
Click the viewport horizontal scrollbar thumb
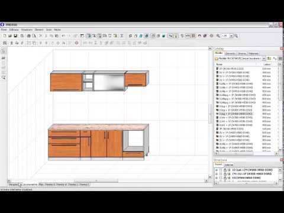(96, 180)
